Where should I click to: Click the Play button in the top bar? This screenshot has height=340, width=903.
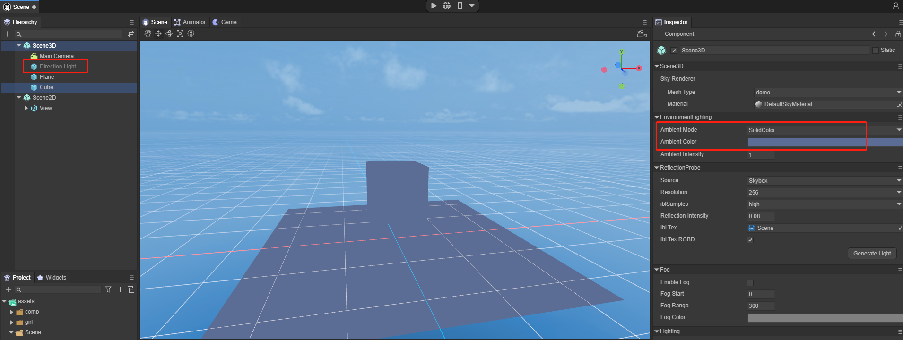(434, 6)
